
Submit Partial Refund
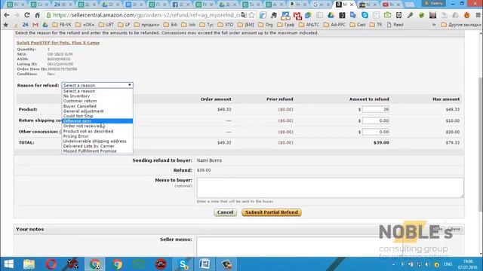tap(272, 212)
